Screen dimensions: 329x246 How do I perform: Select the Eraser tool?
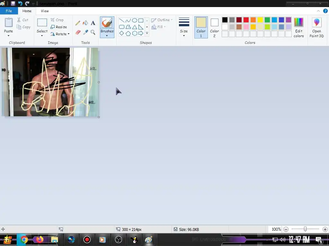(x=78, y=32)
